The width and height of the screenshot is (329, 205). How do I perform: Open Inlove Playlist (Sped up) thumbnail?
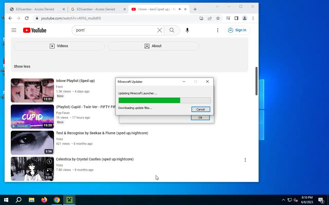32,90
